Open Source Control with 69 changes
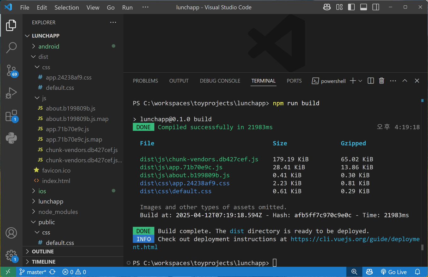 pyautogui.click(x=12, y=71)
